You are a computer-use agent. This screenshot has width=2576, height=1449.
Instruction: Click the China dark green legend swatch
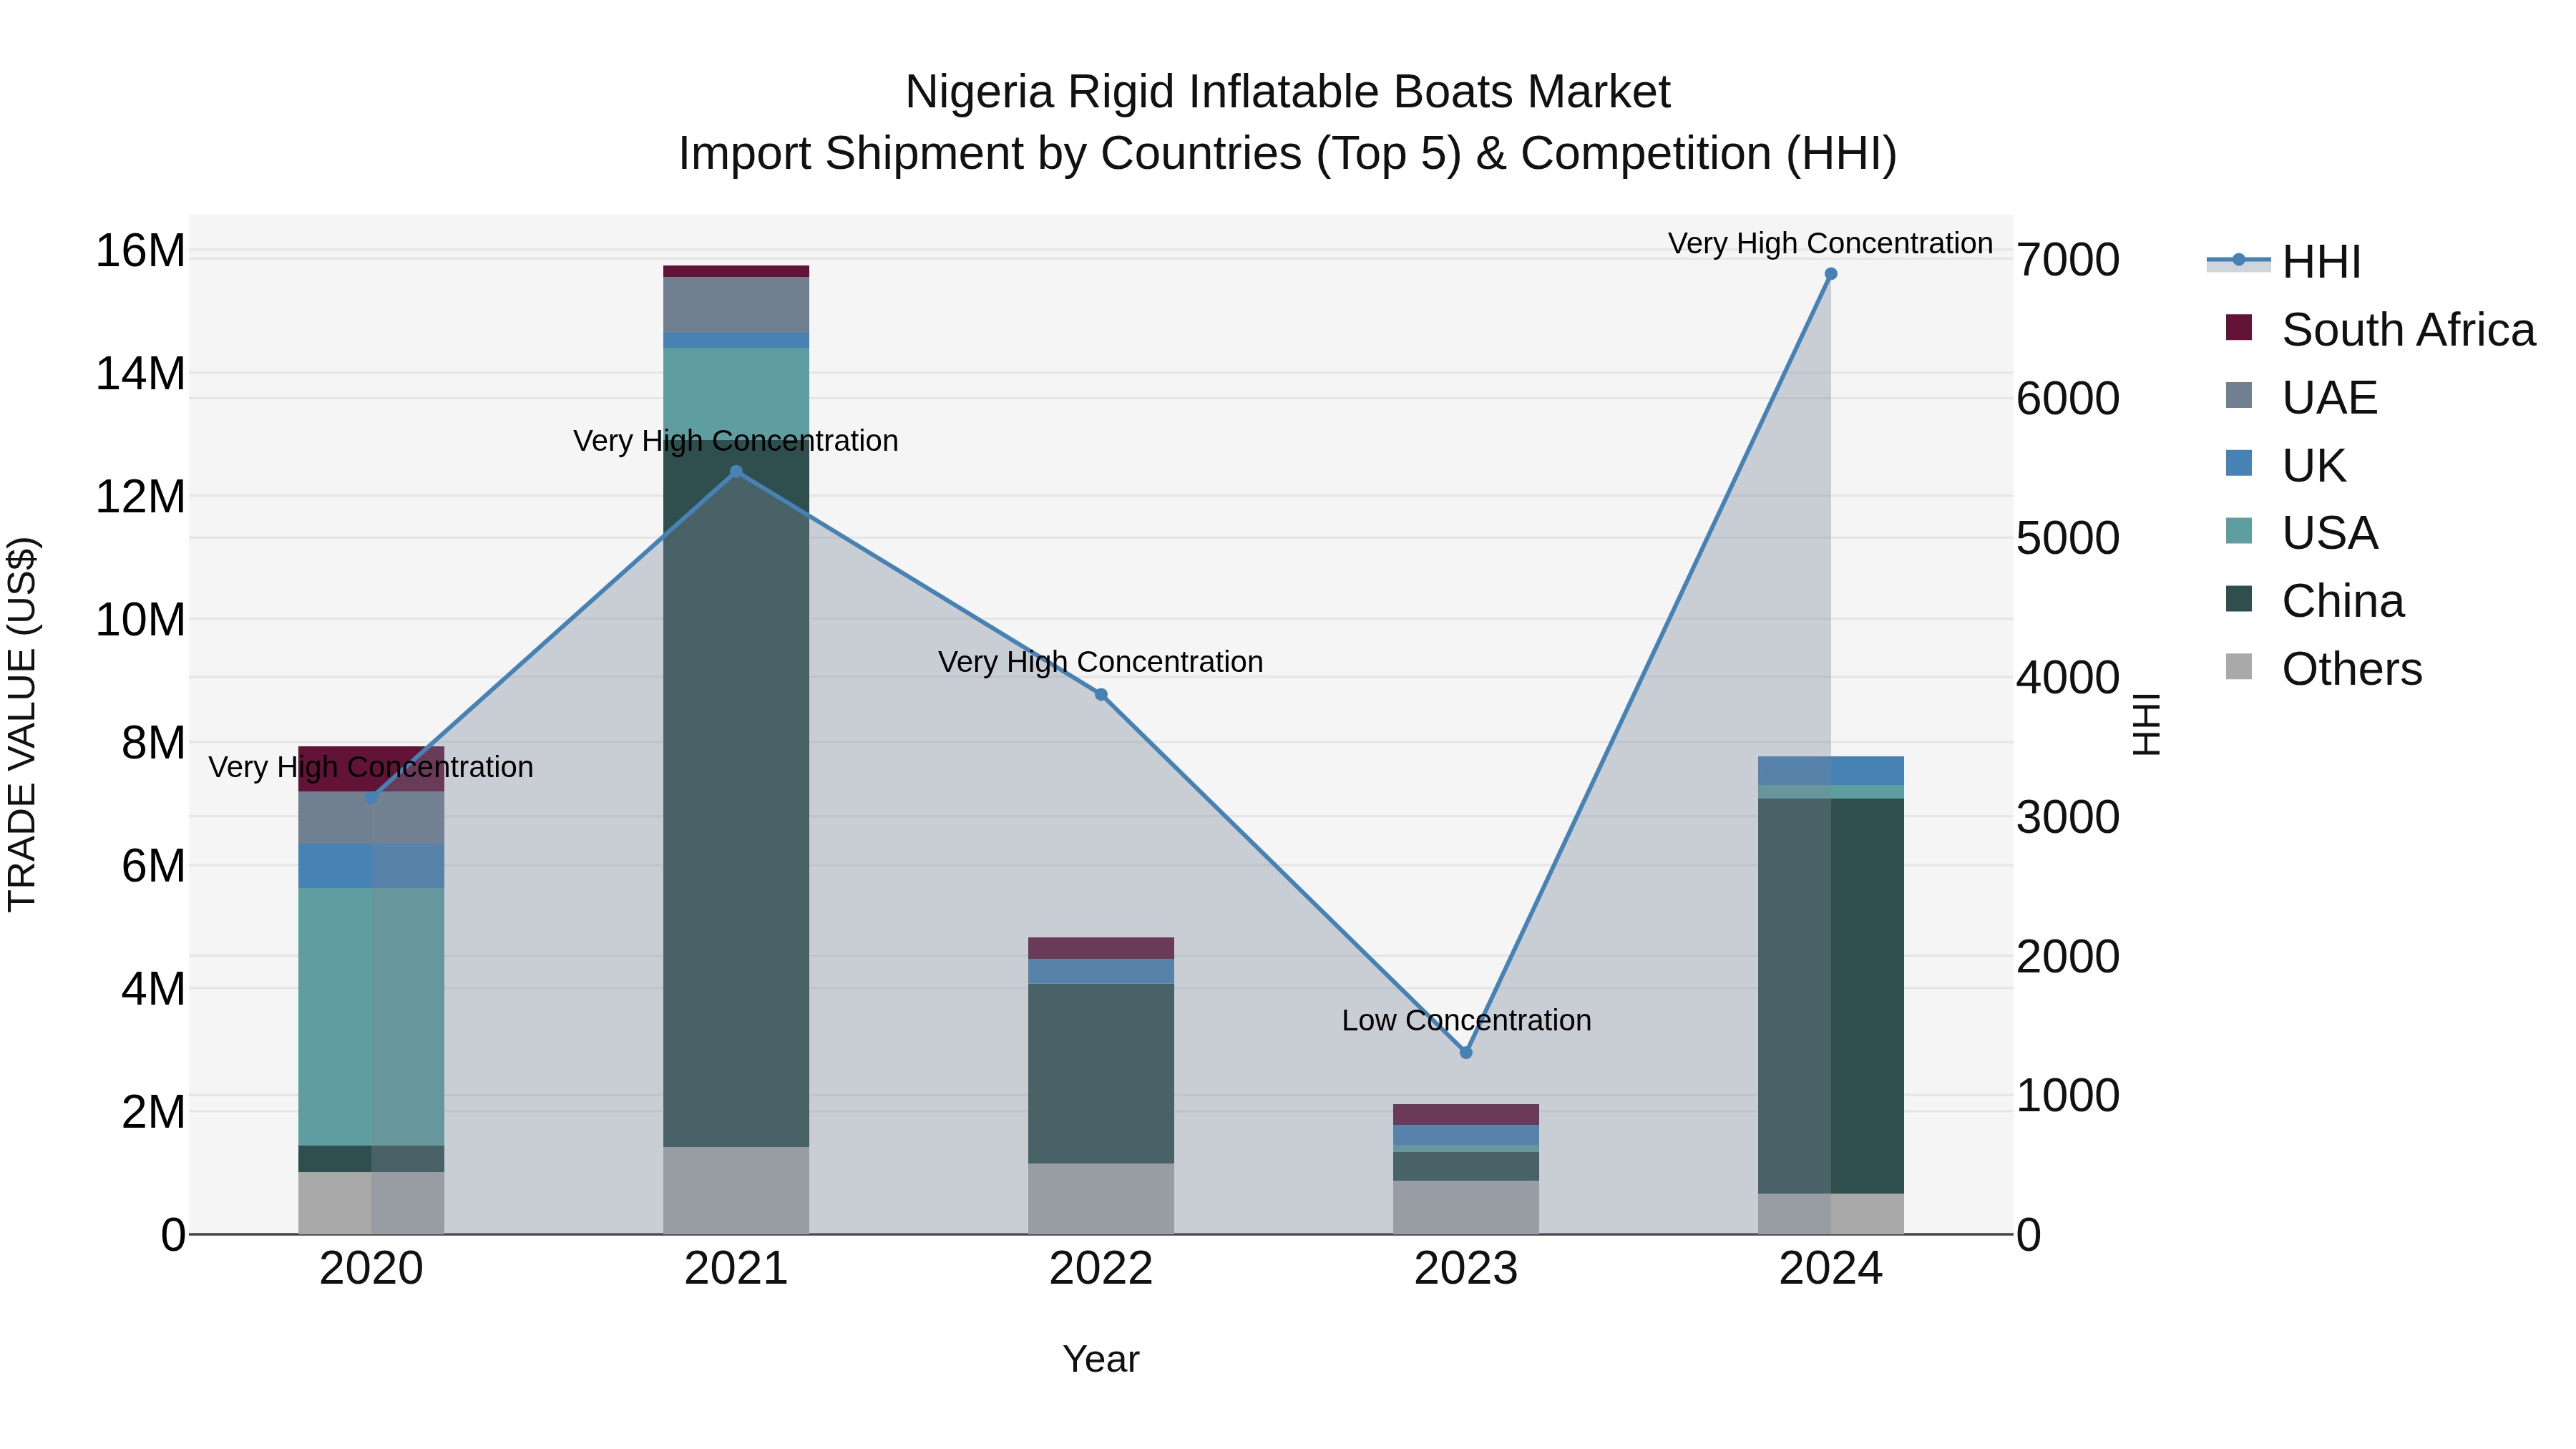[2239, 599]
